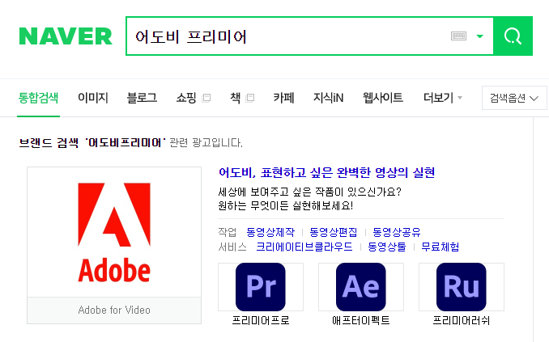Click the 동영상편집 link
Viewport: 549px width, 342px height.
click(x=334, y=232)
